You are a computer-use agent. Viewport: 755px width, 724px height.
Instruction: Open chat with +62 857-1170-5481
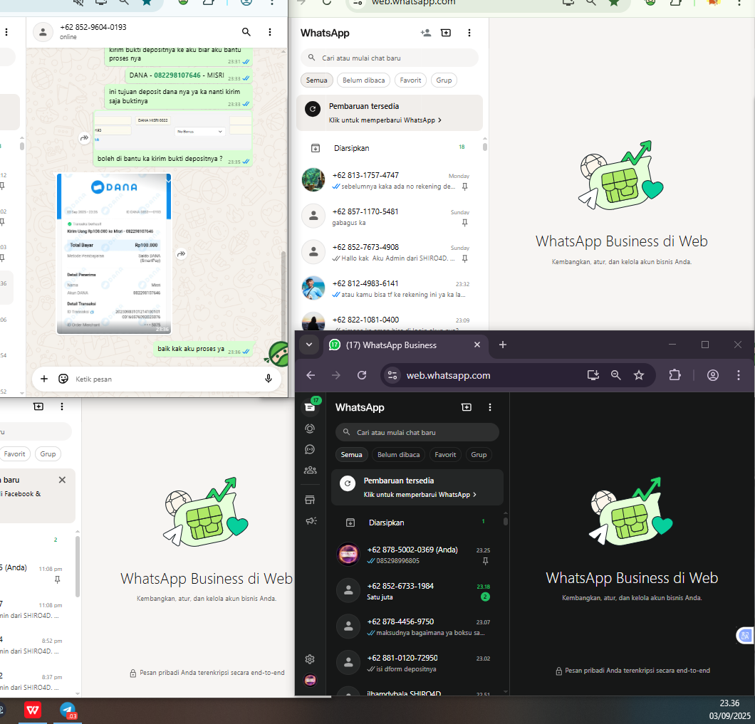(x=390, y=216)
